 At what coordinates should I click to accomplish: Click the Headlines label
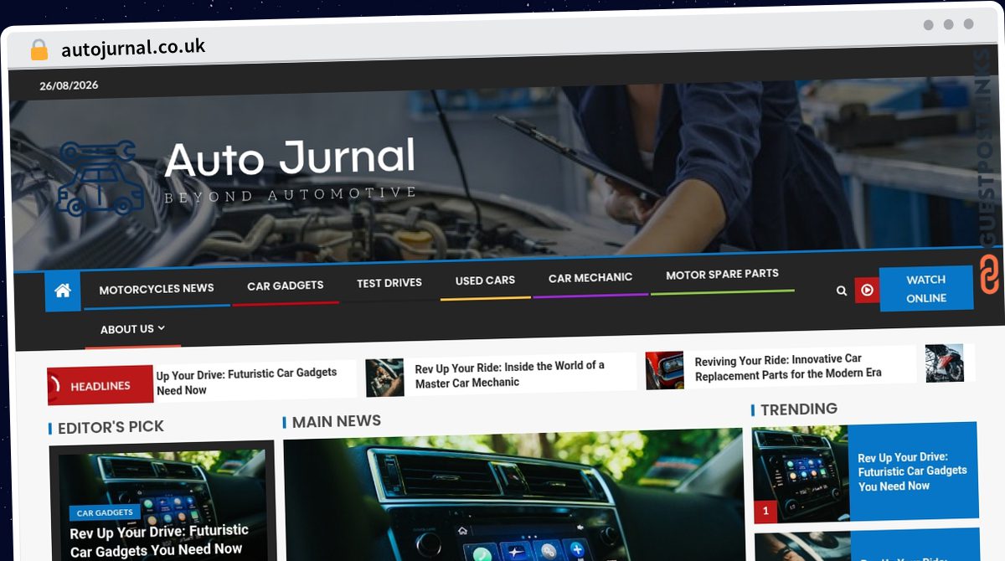(x=100, y=386)
